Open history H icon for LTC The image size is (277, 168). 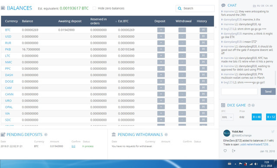tap(203, 55)
